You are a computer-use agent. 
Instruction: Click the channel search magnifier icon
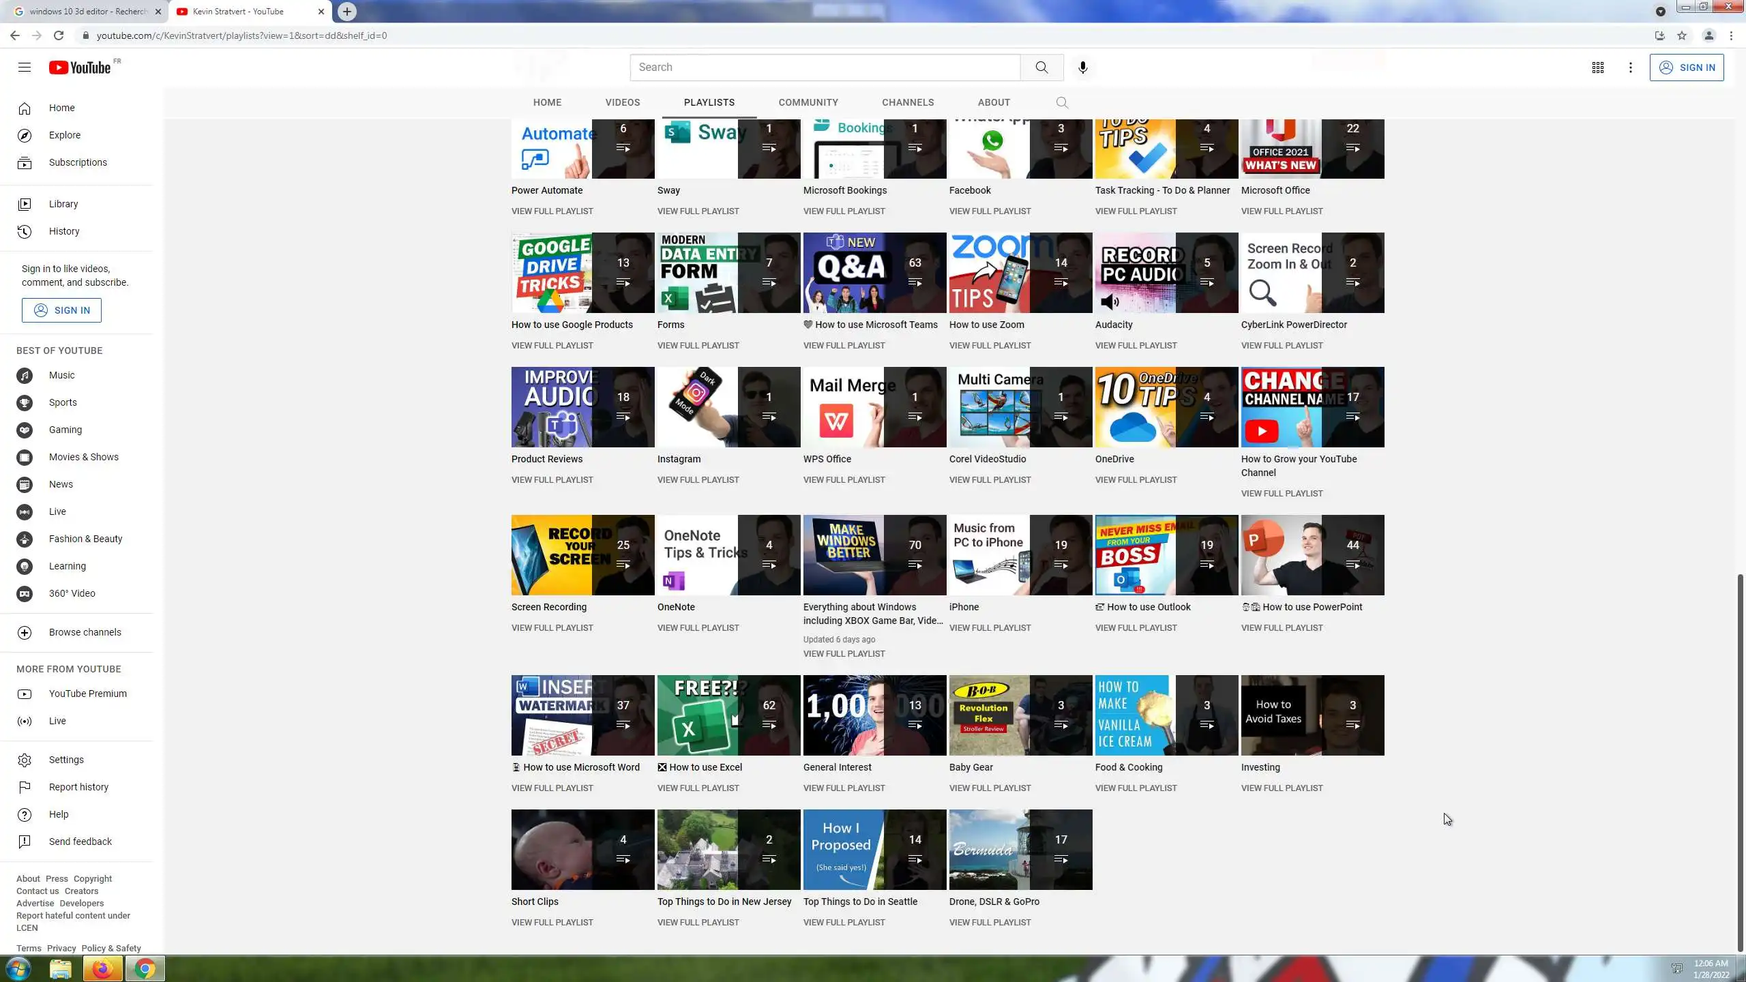click(1062, 102)
